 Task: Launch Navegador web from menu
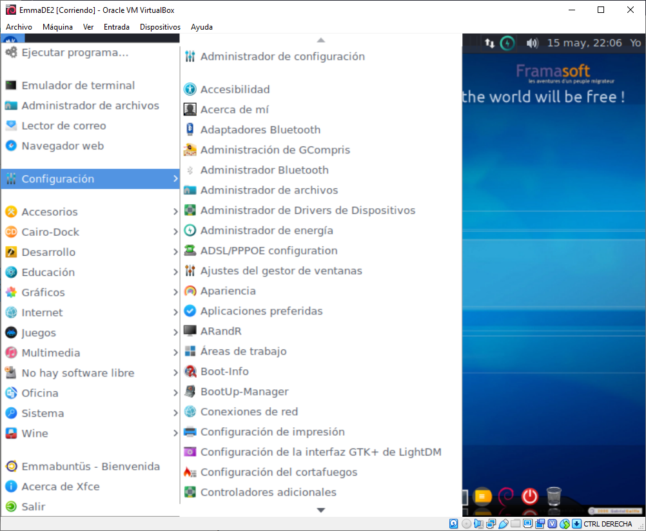tap(63, 146)
